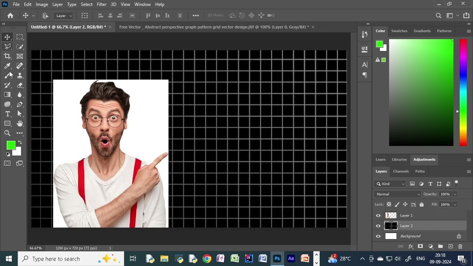
Task: Hide Layer 1 using its eye icon
Action: point(378,215)
